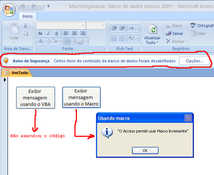Click Exibir mensagem usando o Macro button
214x175 pixels.
(82, 97)
